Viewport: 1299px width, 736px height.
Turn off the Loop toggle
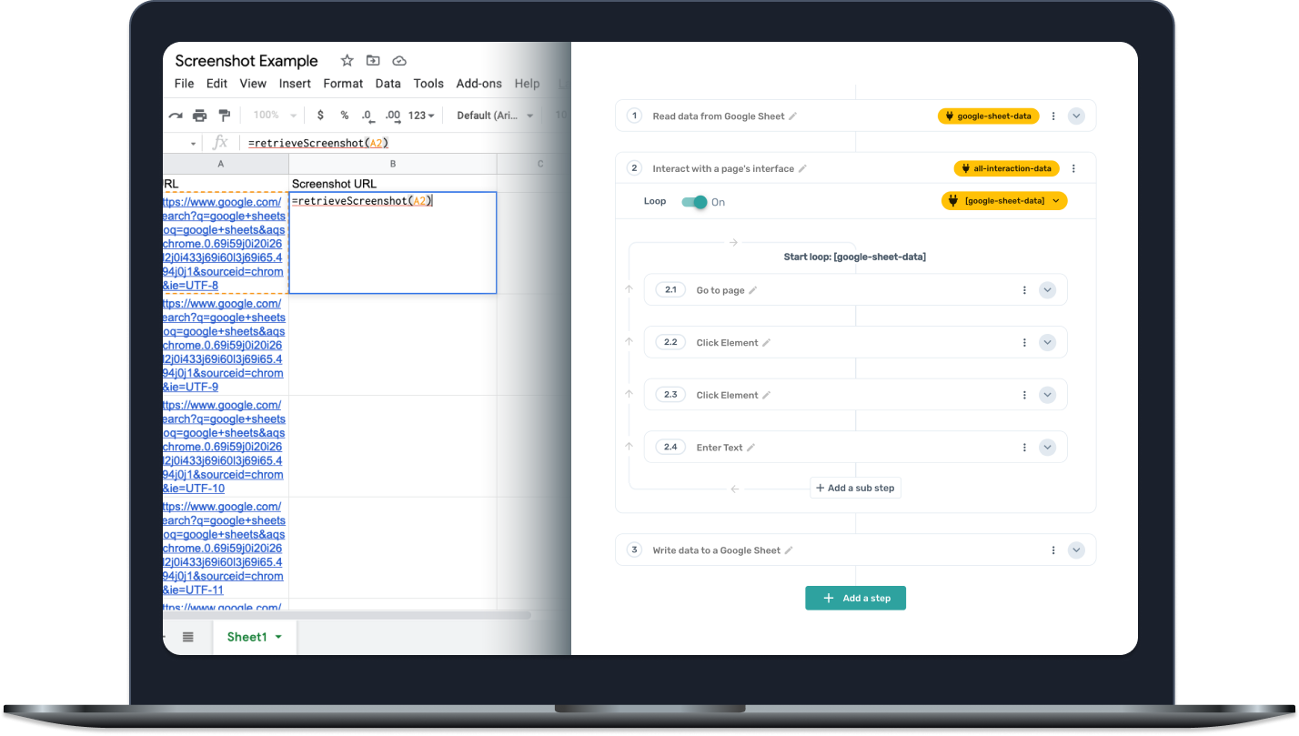(695, 202)
